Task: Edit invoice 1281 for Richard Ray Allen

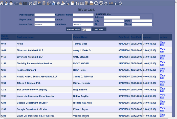Action: tap(162, 104)
